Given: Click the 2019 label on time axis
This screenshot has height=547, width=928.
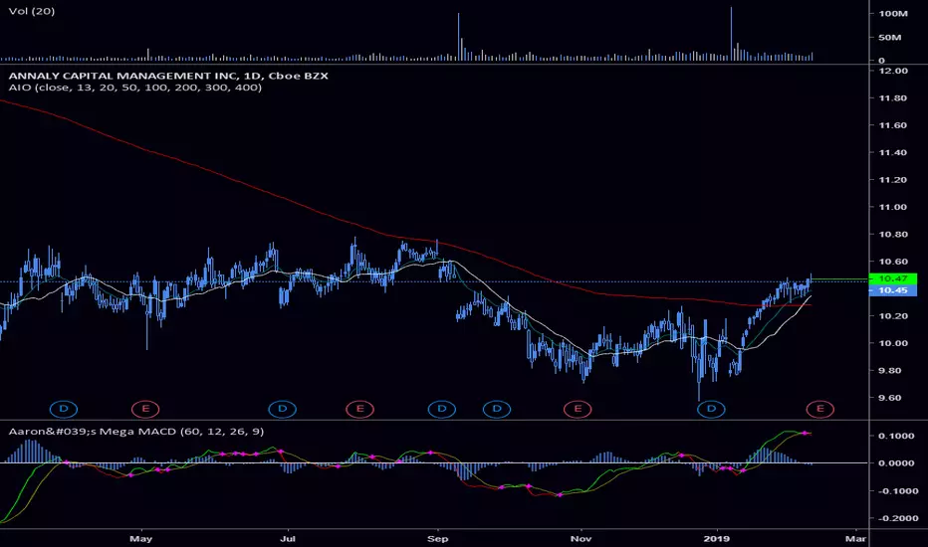Looking at the screenshot, I should tap(717, 539).
